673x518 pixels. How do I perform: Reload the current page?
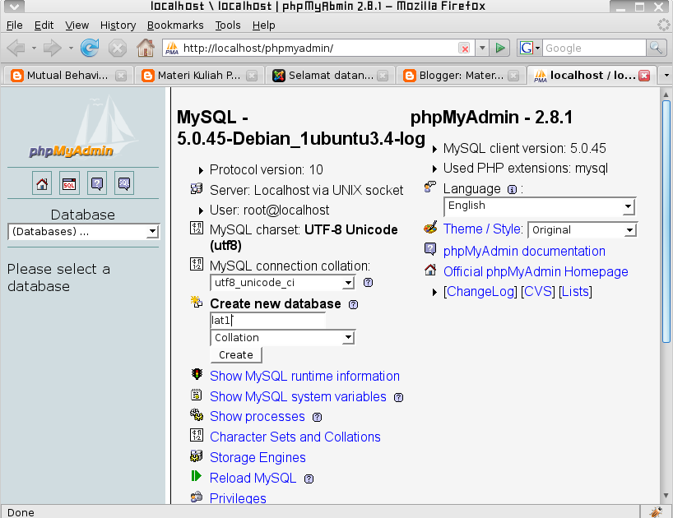click(90, 48)
